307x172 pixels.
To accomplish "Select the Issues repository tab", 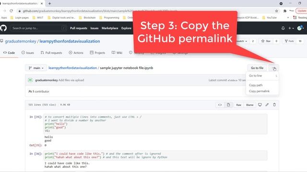I will click(x=28, y=53).
